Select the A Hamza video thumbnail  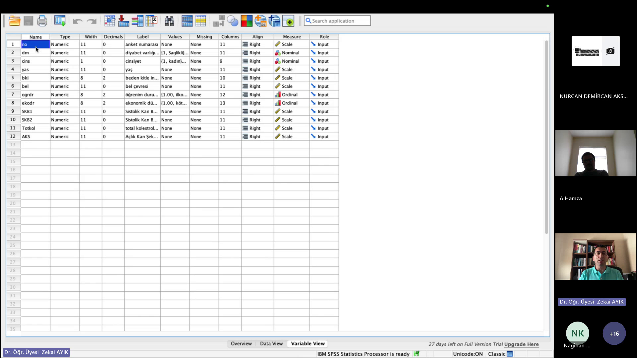coord(596,153)
